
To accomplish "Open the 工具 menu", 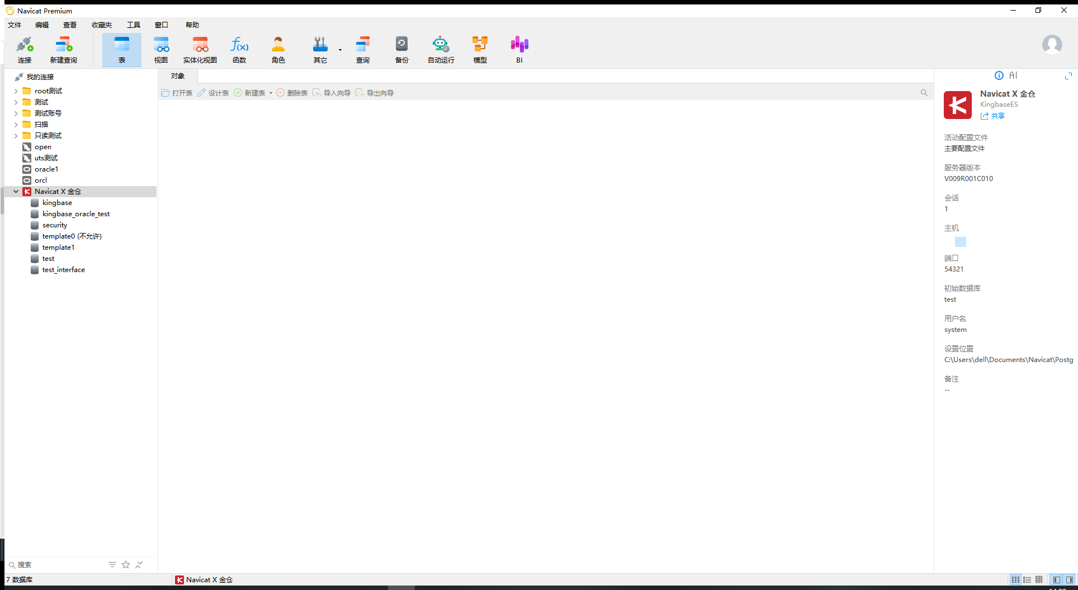I will pyautogui.click(x=134, y=25).
